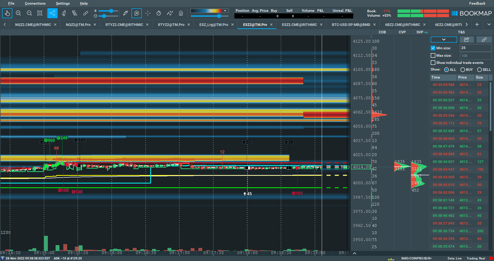Switch to RTYZ2.CME@RITHMIC tab
494x261 pixels.
(124, 25)
